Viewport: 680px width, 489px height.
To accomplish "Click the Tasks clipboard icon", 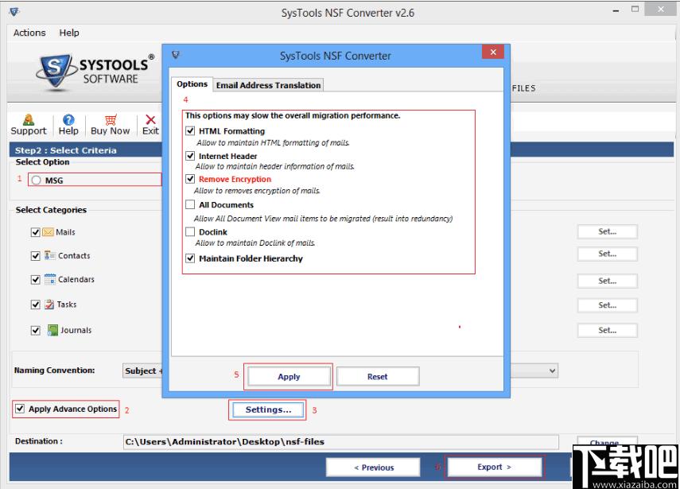I will [49, 305].
